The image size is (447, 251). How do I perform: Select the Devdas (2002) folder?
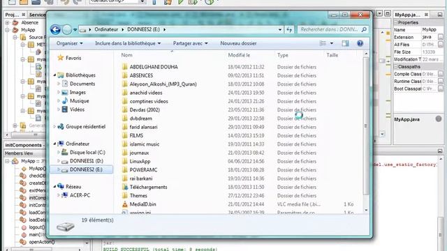point(145,109)
